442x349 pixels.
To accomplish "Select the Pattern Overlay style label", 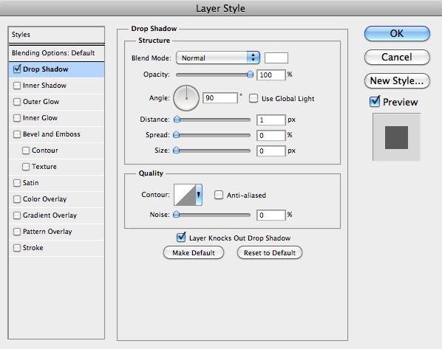I will (47, 232).
